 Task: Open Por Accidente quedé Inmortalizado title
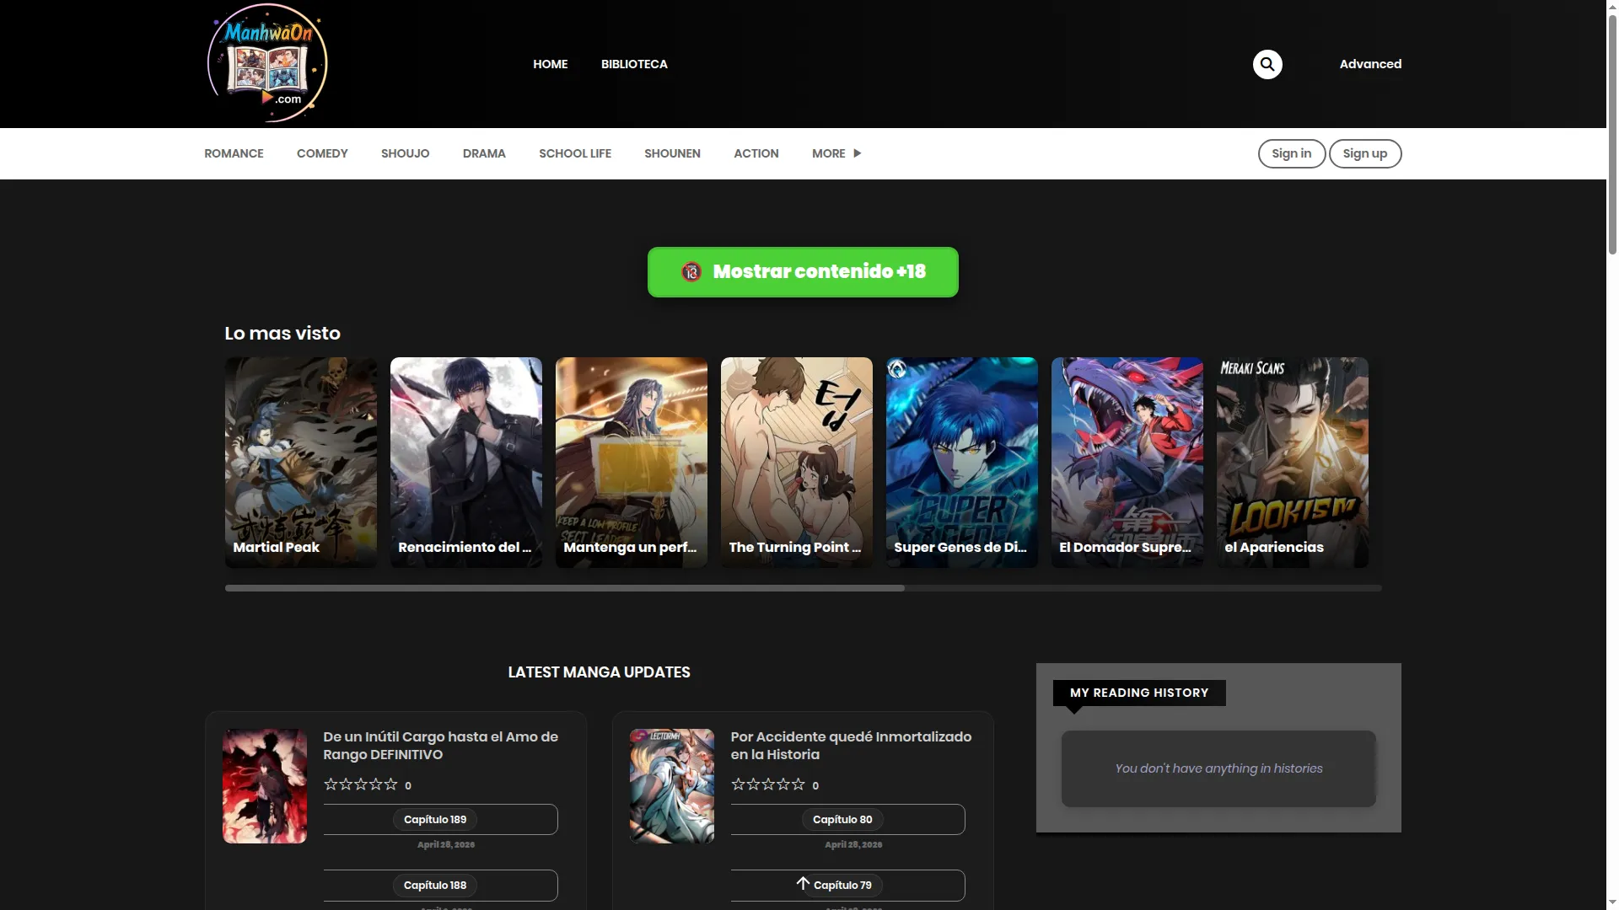pos(852,746)
